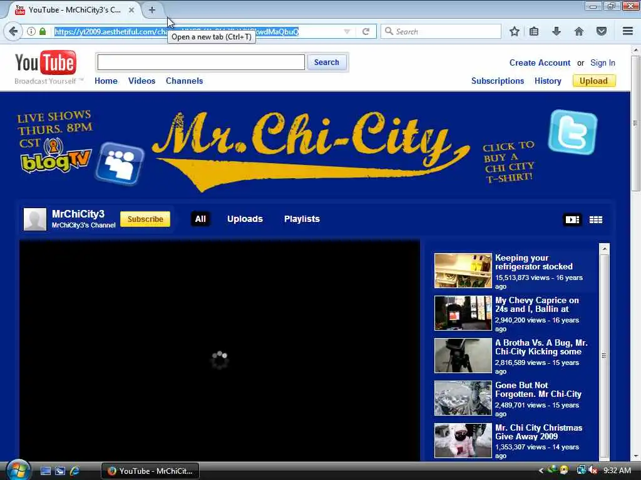Click the Firefox search bar field

(x=441, y=31)
